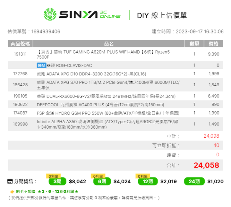
Task: Click the 品名 column header
Action: 109,44
